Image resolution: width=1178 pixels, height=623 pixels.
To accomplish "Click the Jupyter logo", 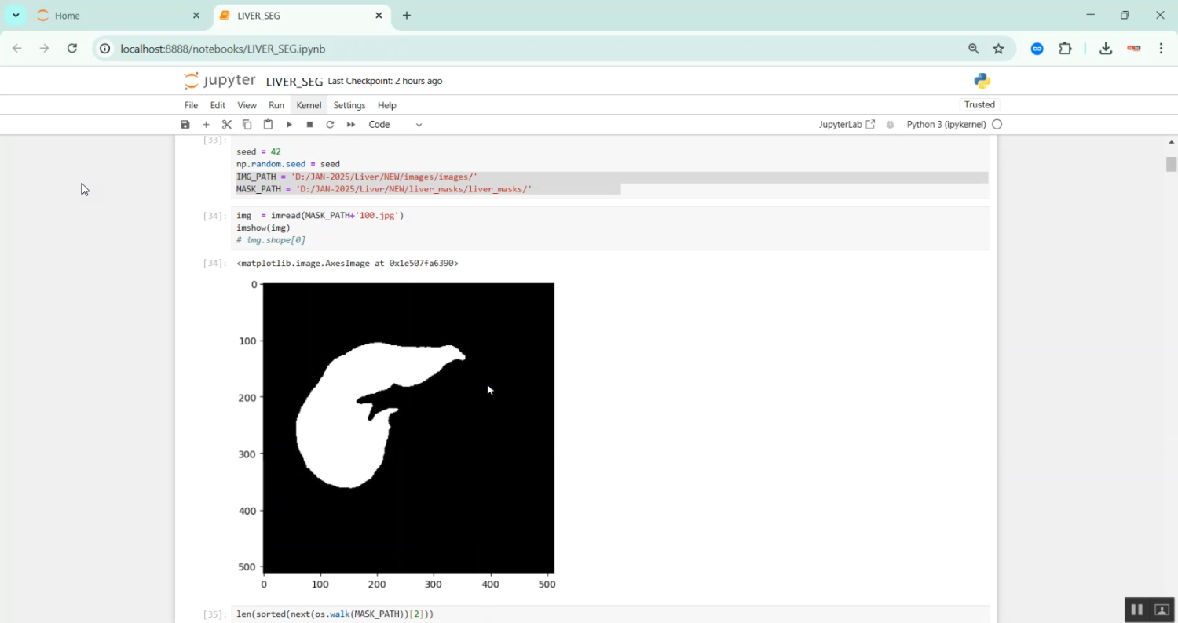I will tap(219, 81).
